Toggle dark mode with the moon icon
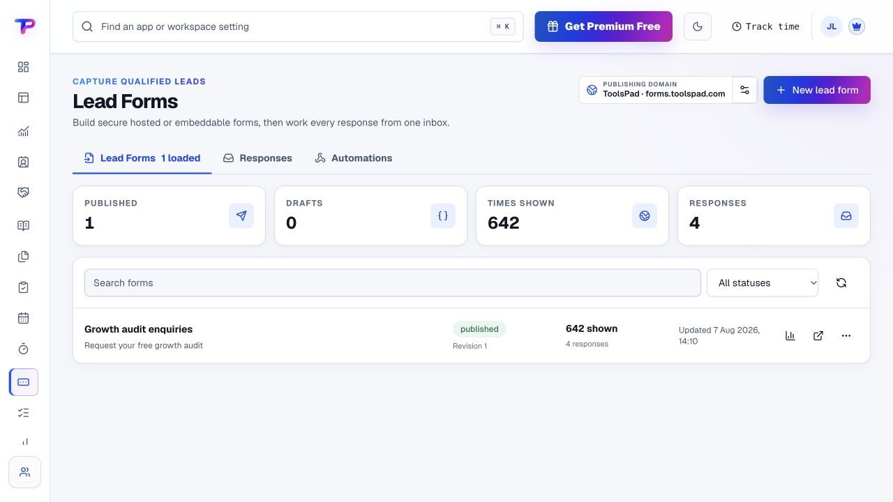Image resolution: width=893 pixels, height=502 pixels. 697,26
